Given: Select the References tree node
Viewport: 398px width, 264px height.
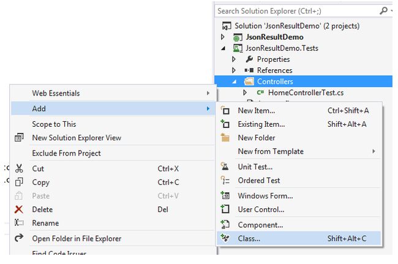Looking at the screenshot, I should click(x=274, y=70).
